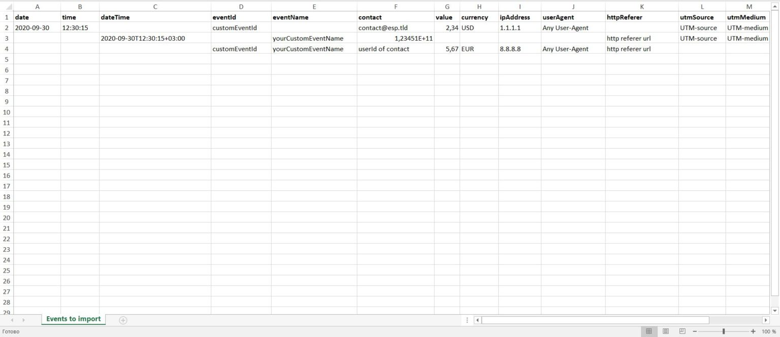The width and height of the screenshot is (780, 337).
Task: Select the httpReferer header cell
Action: click(642, 17)
